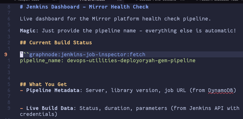Click the Jenkins Dashboard main heading
Screen dimensions: 243x119
pos(84,7)
